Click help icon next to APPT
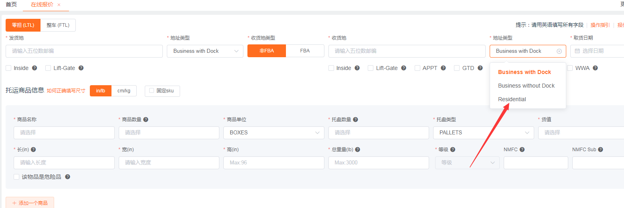 (443, 68)
